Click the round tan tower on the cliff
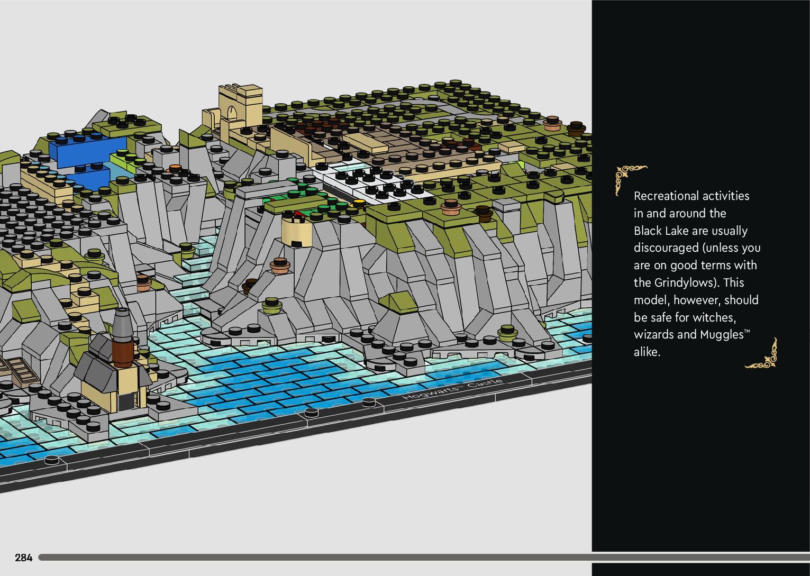 coord(296,230)
